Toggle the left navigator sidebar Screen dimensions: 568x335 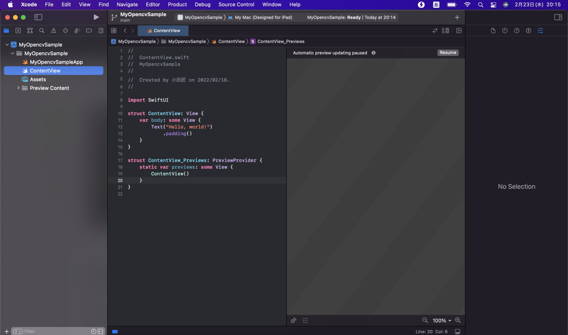[38, 17]
